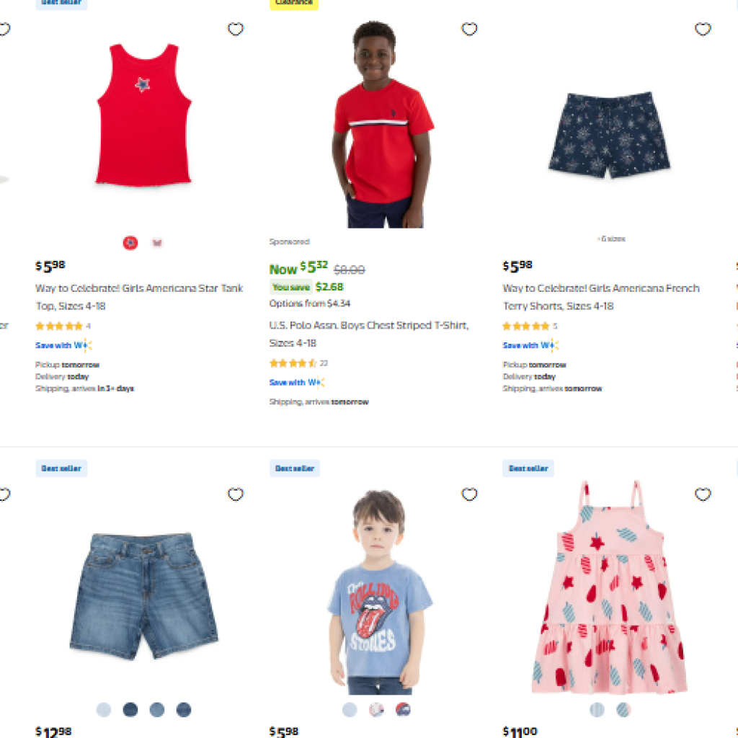Add U.S. Polo striped T-shirt to favorites
The image size is (738, 738).
click(x=469, y=29)
